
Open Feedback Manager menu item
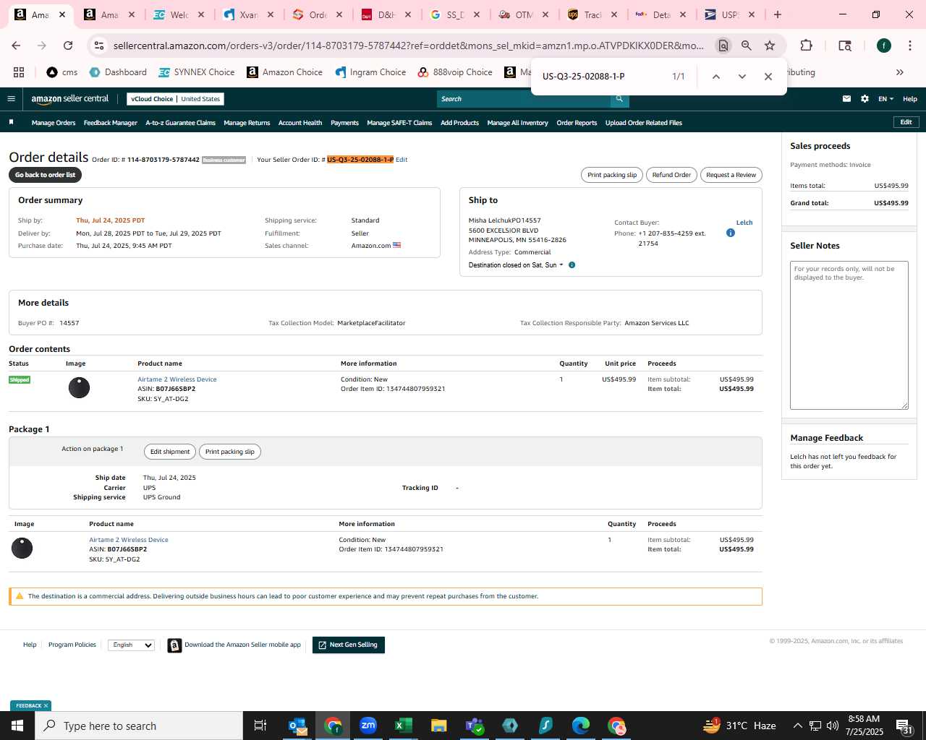point(111,123)
